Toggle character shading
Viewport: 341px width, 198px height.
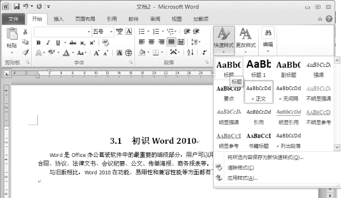pyautogui.click(x=119, y=53)
